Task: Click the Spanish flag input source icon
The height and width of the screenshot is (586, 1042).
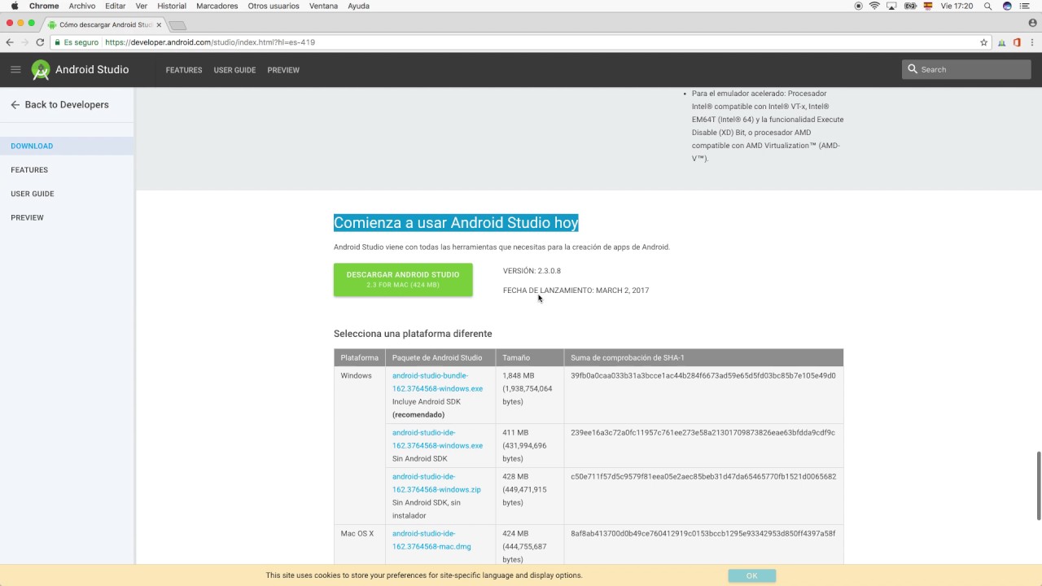Action: coord(927,6)
